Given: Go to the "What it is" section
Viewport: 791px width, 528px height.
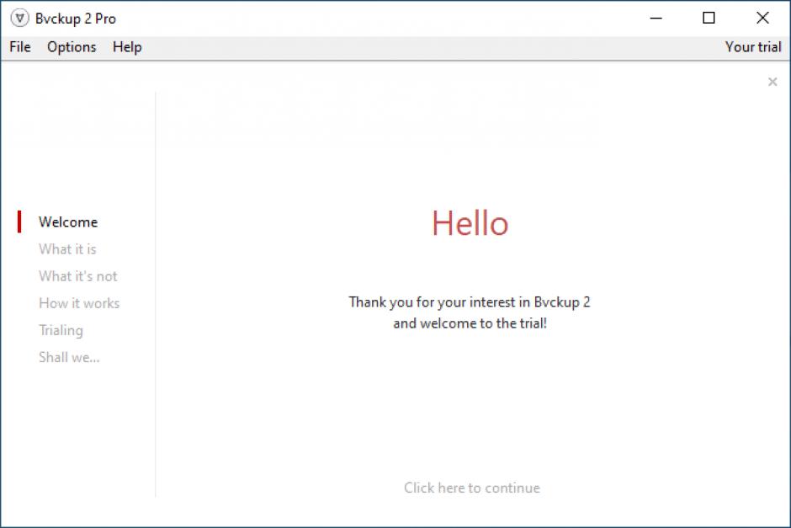Looking at the screenshot, I should (67, 249).
